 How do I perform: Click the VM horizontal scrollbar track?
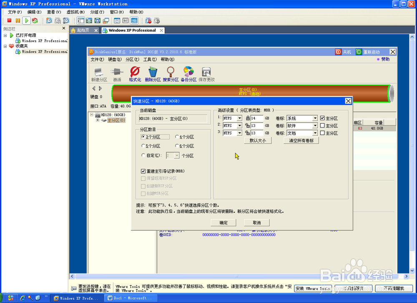pyautogui.click(x=238, y=276)
